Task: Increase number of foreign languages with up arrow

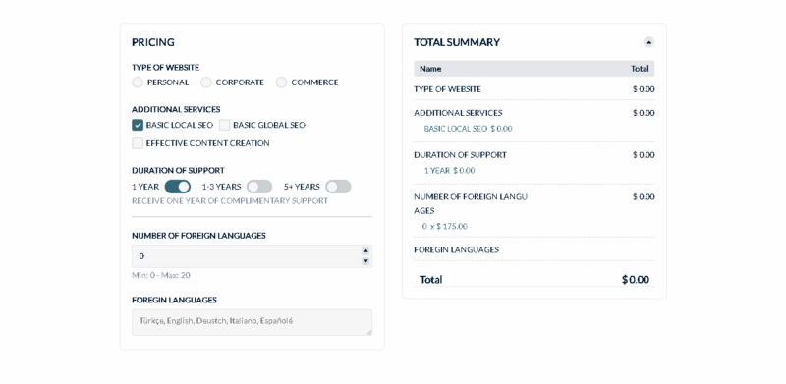Action: click(365, 251)
